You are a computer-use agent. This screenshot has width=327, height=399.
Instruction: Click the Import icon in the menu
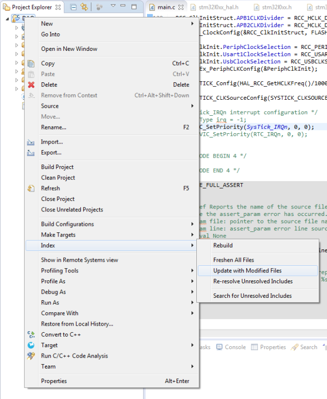tap(31, 142)
